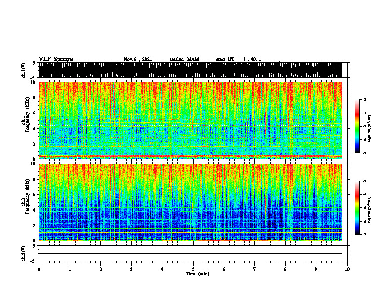
Task: Click the '5' volt tick on ch.3(V) axis
Action: (x=34, y=246)
